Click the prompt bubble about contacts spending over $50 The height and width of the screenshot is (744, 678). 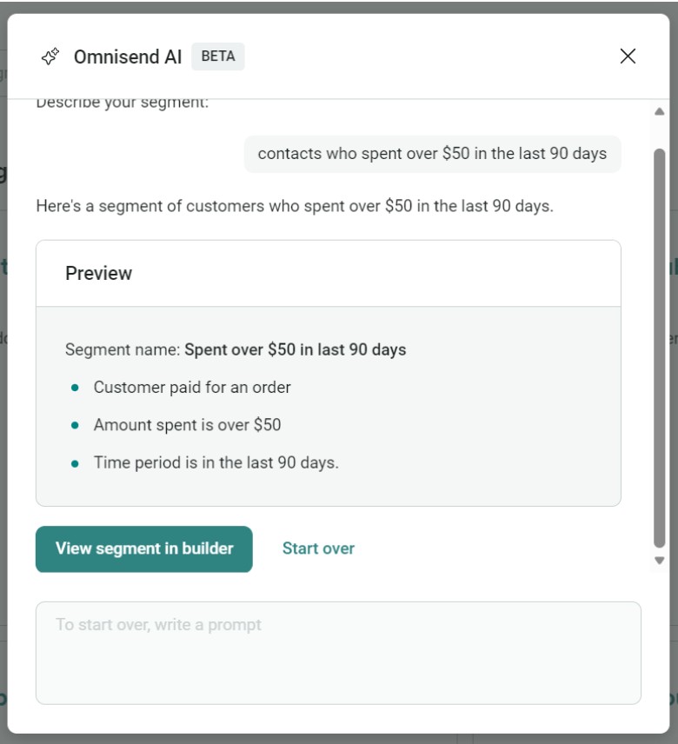(x=433, y=154)
